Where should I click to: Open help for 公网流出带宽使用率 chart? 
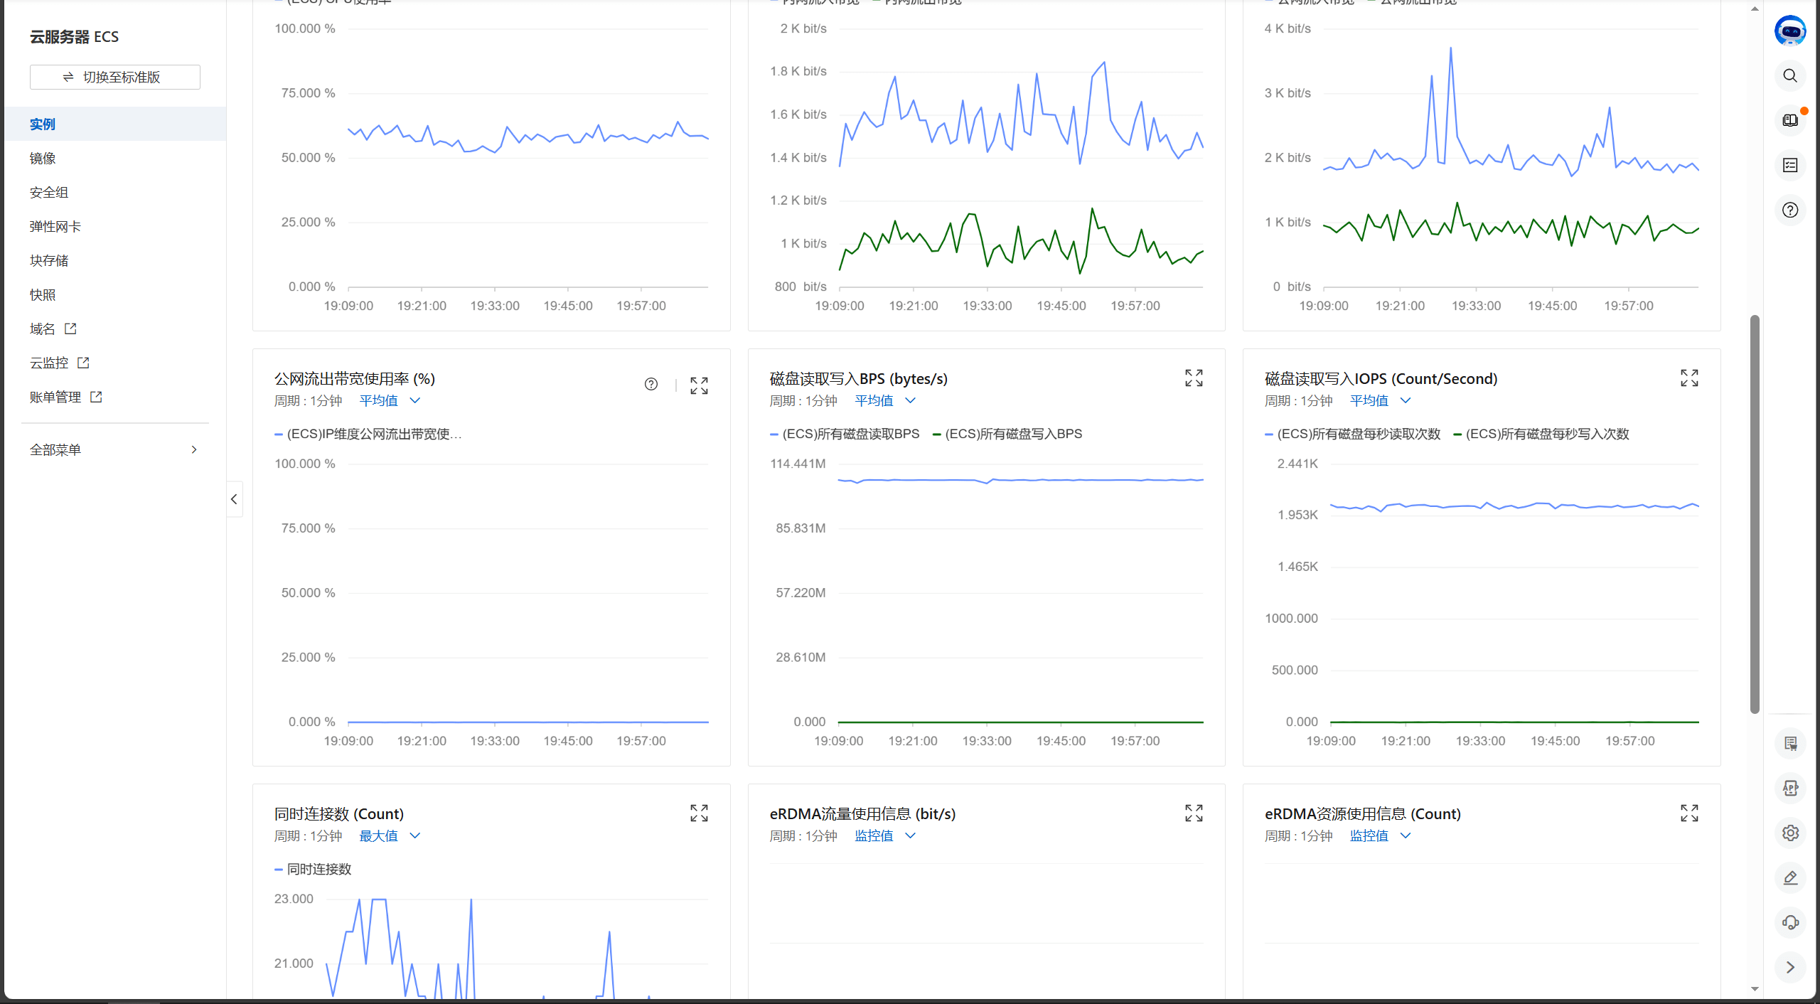point(651,385)
